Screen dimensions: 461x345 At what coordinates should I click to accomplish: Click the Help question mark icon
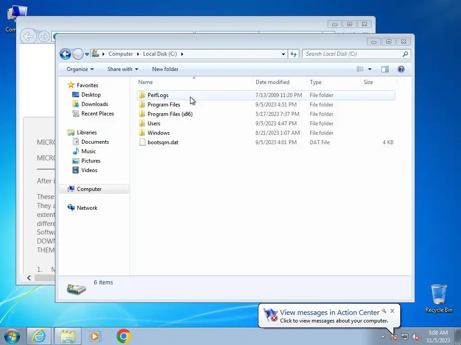401,69
